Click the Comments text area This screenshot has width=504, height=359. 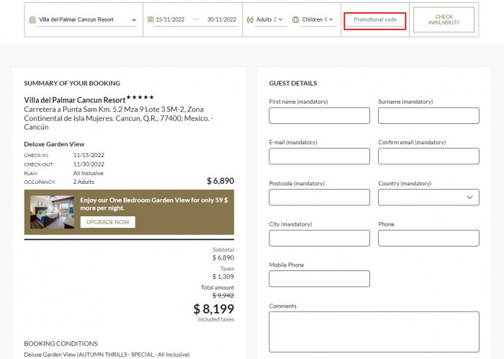(374, 332)
